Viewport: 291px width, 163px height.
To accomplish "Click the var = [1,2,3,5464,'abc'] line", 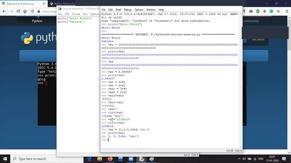I will (125, 129).
